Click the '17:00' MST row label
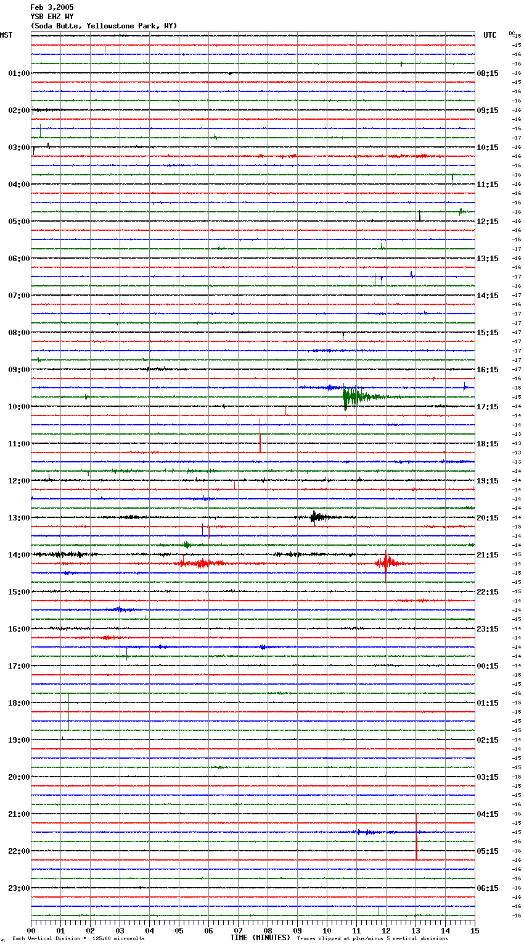524x947 pixels. (x=19, y=666)
